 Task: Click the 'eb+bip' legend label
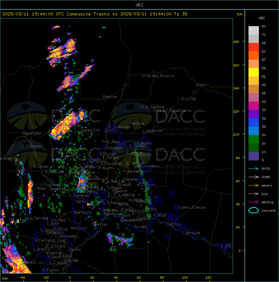(x=268, y=202)
